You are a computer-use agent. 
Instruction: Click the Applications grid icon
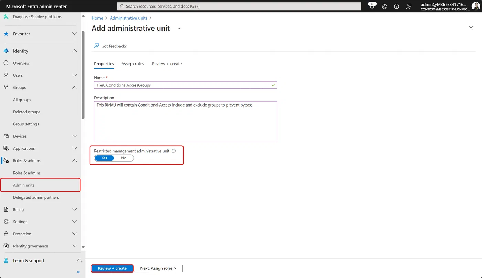[x=6, y=148]
